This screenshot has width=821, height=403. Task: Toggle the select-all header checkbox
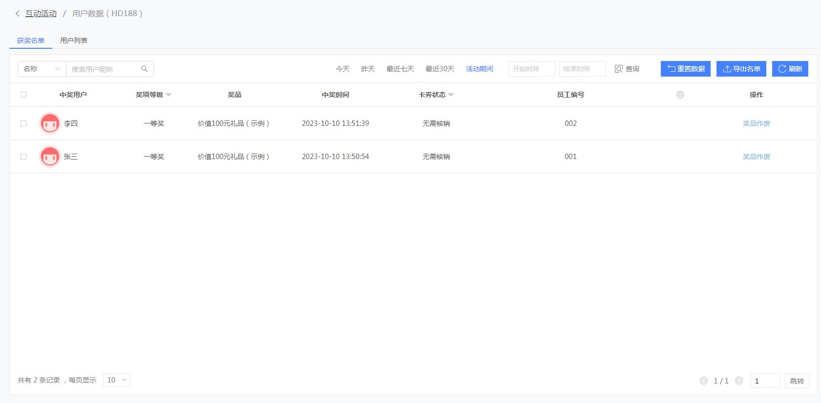[x=23, y=95]
